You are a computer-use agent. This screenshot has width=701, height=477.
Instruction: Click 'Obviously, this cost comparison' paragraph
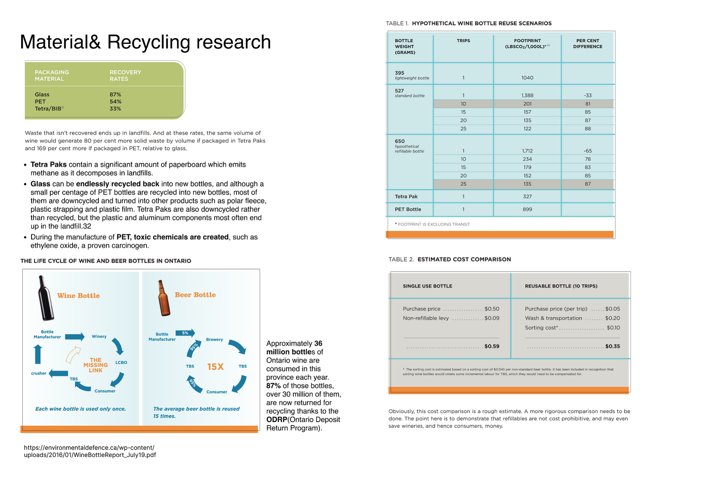[509, 419]
